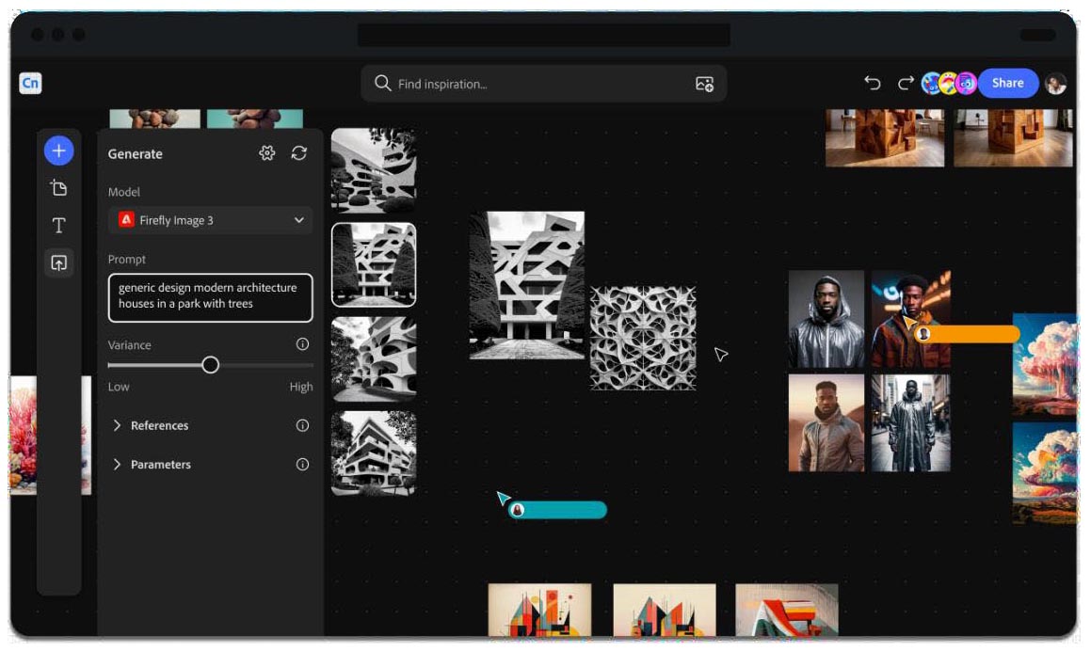Show Parameters info icon

[x=303, y=465]
